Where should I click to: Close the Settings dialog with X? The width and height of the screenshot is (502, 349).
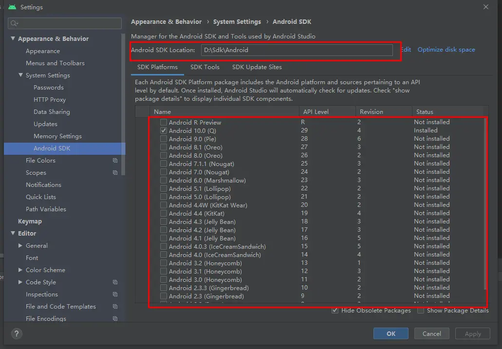point(485,7)
